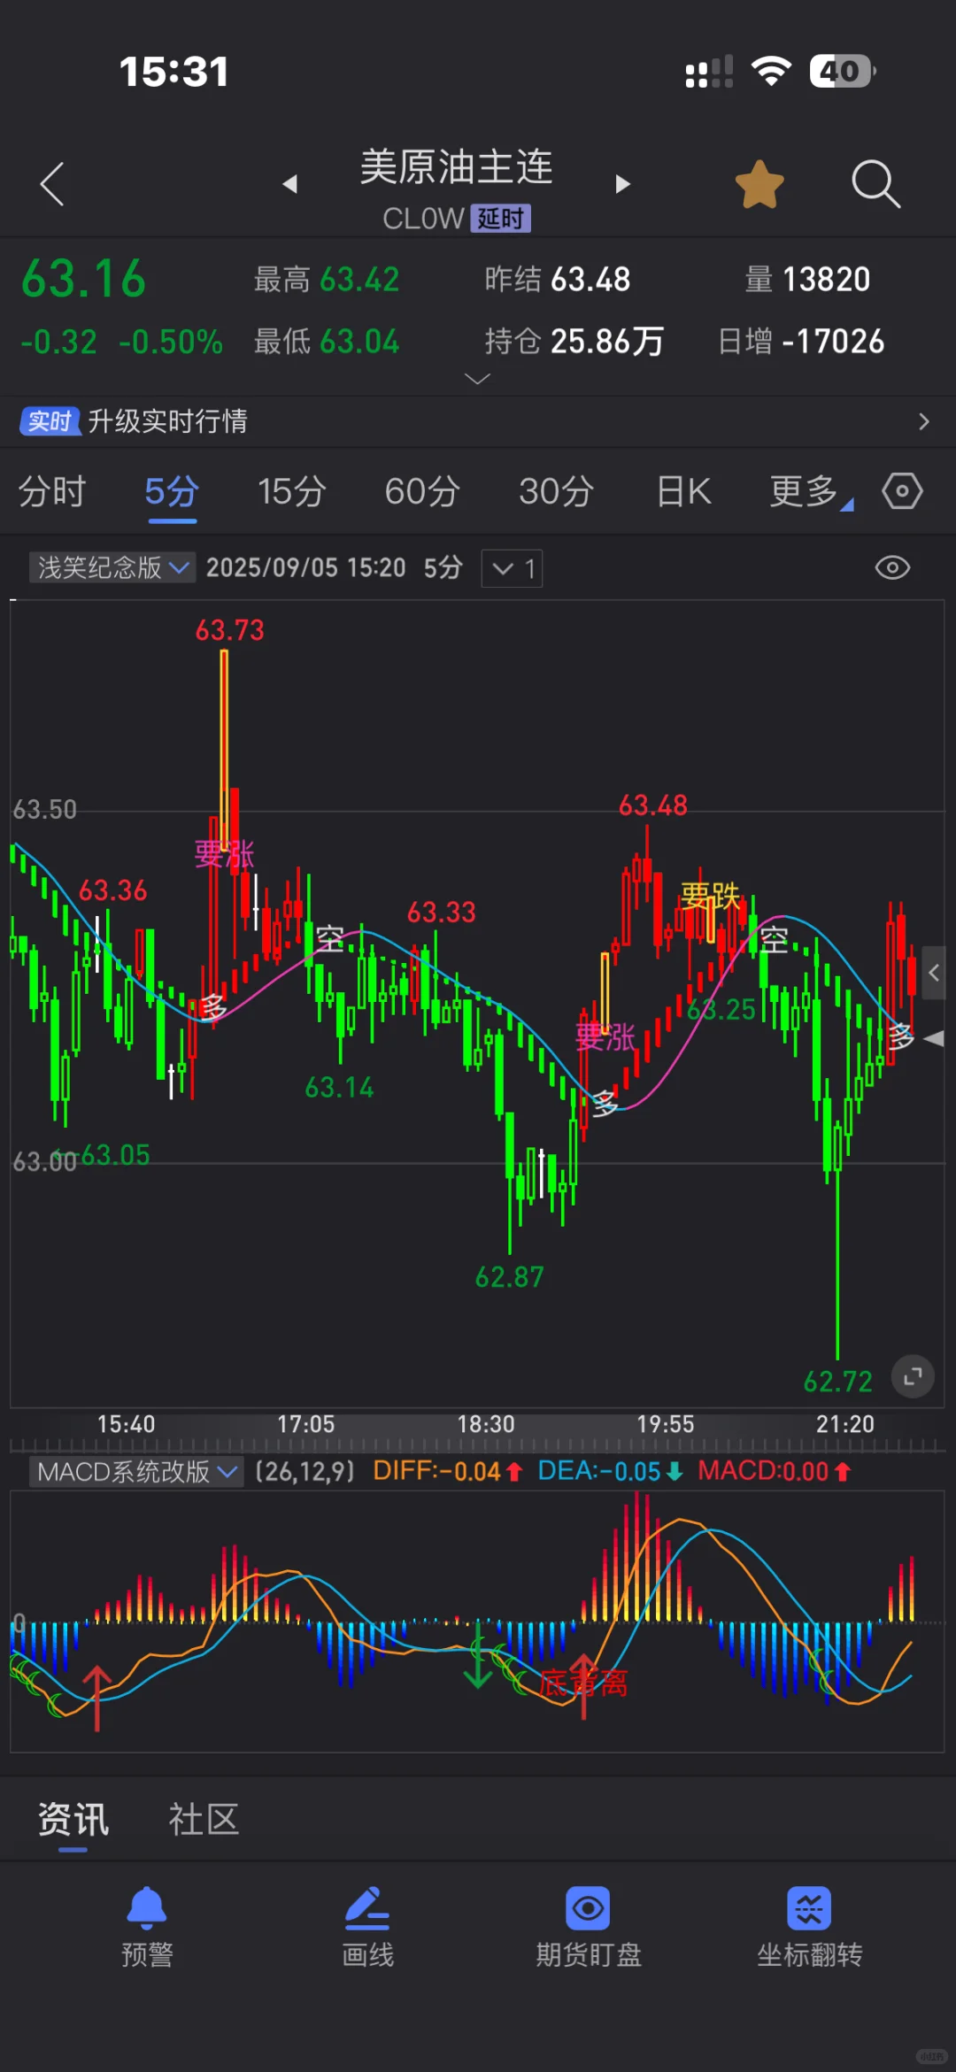Image resolution: width=956 pixels, height=2072 pixels.
Task: Tap 坐标翻转 flip coordinates
Action: pos(809,1928)
